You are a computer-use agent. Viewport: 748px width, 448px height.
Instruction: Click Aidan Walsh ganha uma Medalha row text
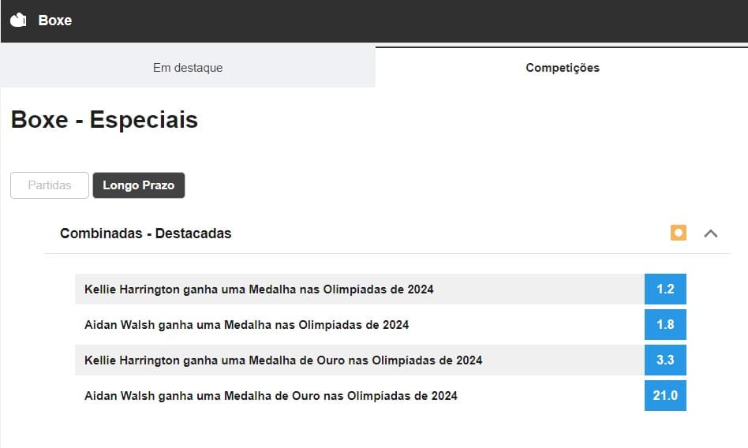pos(246,325)
